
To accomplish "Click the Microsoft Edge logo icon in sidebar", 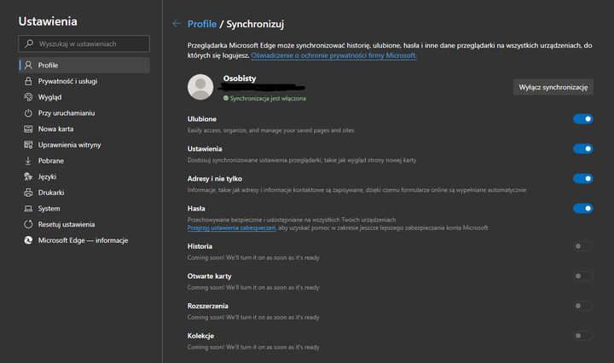I will pyautogui.click(x=28, y=240).
